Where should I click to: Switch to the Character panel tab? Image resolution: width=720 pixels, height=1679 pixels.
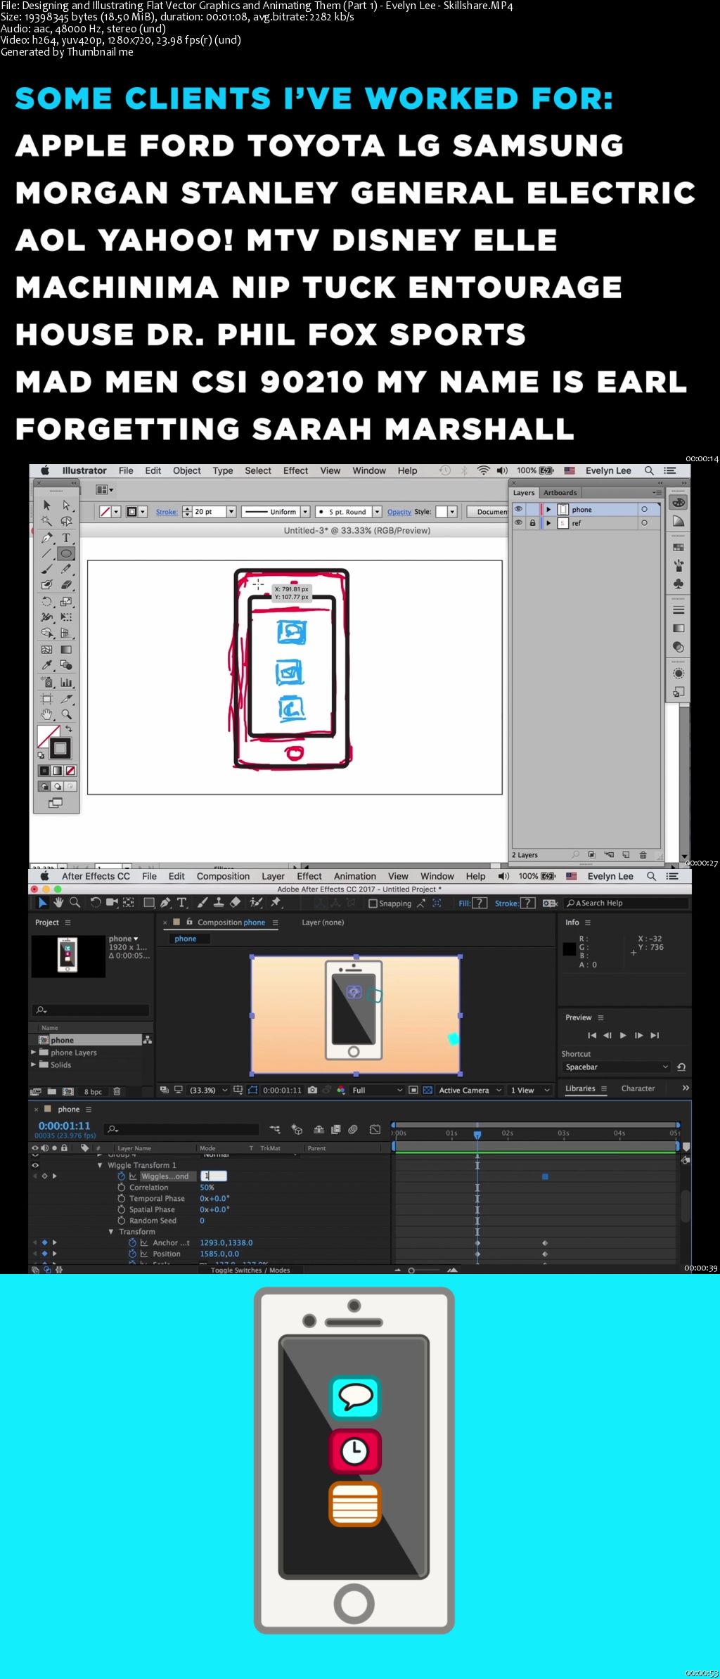[x=638, y=1088]
